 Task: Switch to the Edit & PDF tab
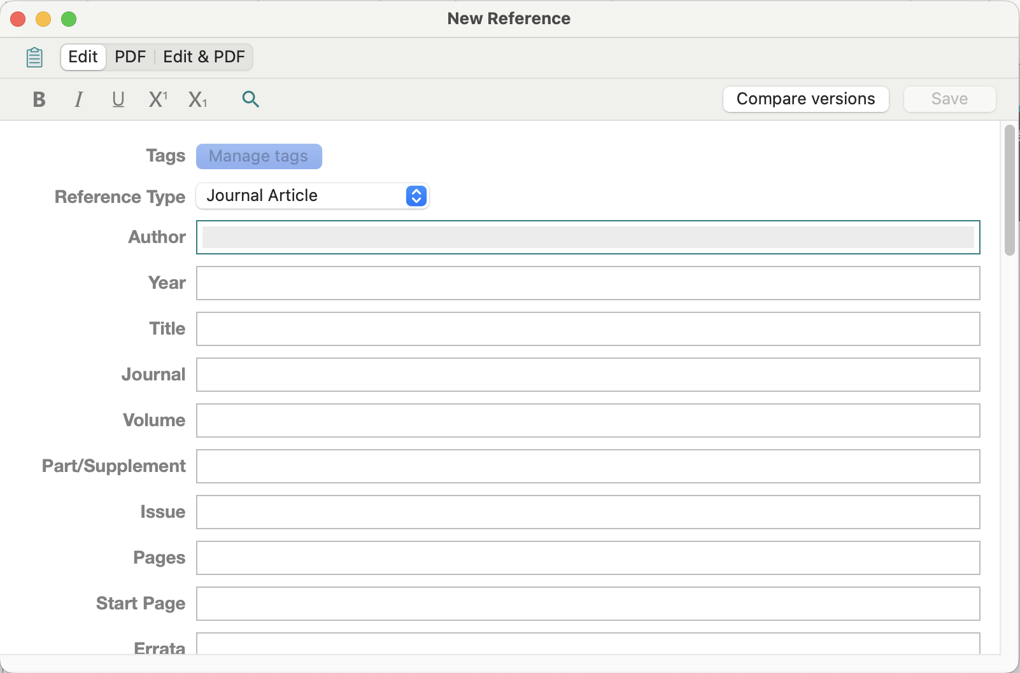(x=204, y=57)
